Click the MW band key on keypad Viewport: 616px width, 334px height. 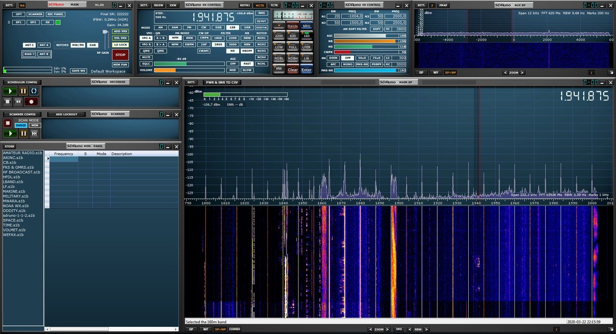click(279, 68)
